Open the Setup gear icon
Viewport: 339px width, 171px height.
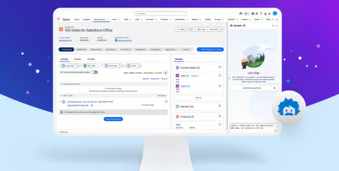(265, 13)
